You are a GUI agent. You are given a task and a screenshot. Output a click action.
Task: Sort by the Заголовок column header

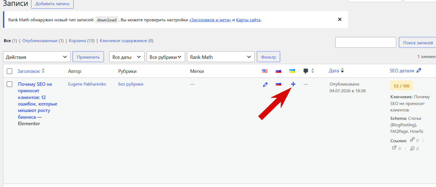(x=28, y=71)
